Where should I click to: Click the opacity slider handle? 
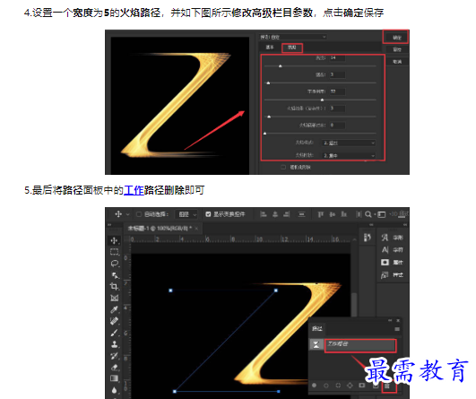[x=322, y=100]
